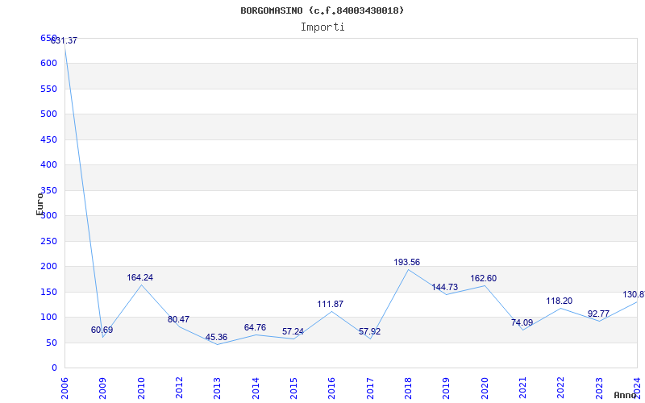This screenshot has width=645, height=403.
Task: Click the y-axis value 300
Action: coord(48,215)
